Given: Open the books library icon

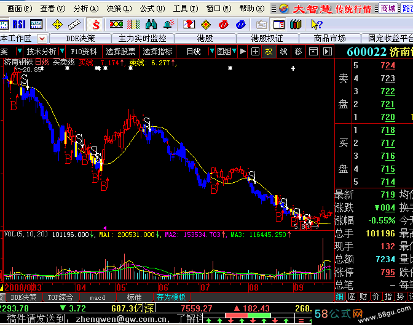Looking at the screenshot, I should (x=296, y=25).
